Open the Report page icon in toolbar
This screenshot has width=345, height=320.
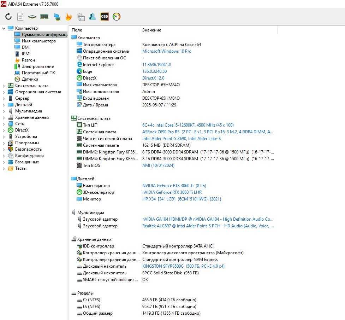[20, 17]
